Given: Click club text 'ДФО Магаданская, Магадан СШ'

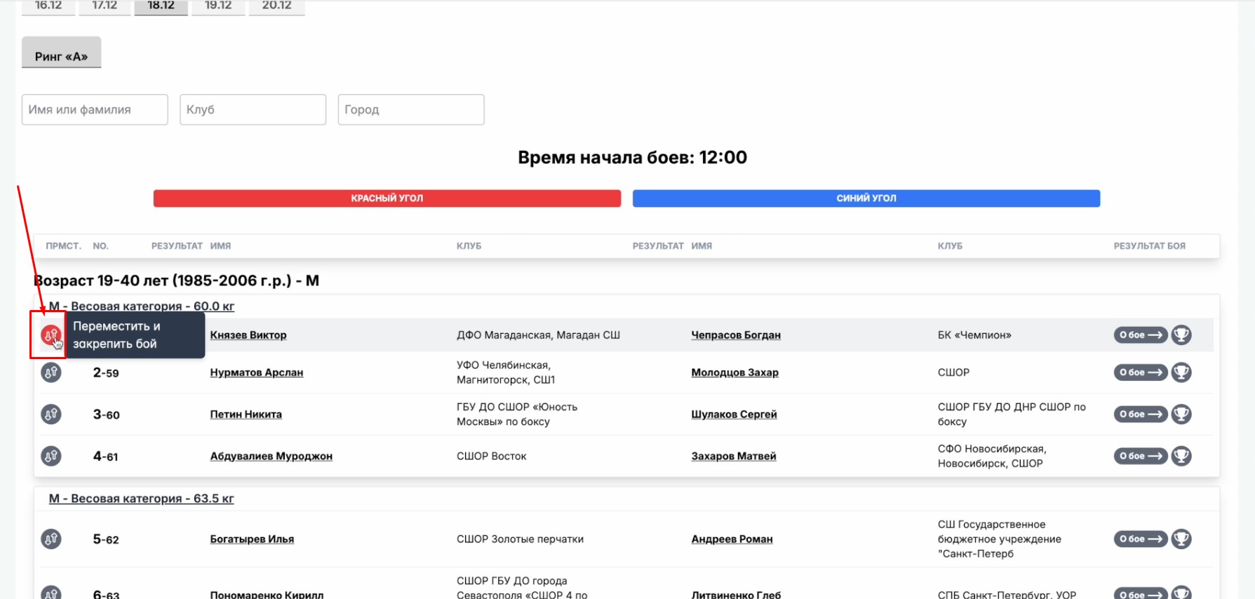Looking at the screenshot, I should 538,335.
